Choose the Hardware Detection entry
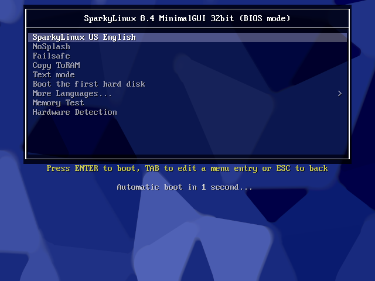The height and width of the screenshot is (281, 375). (x=187, y=112)
